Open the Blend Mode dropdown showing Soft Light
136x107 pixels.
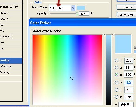(62, 8)
